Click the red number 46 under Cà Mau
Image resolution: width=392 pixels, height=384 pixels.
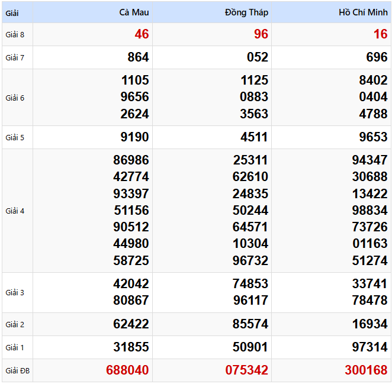(142, 34)
